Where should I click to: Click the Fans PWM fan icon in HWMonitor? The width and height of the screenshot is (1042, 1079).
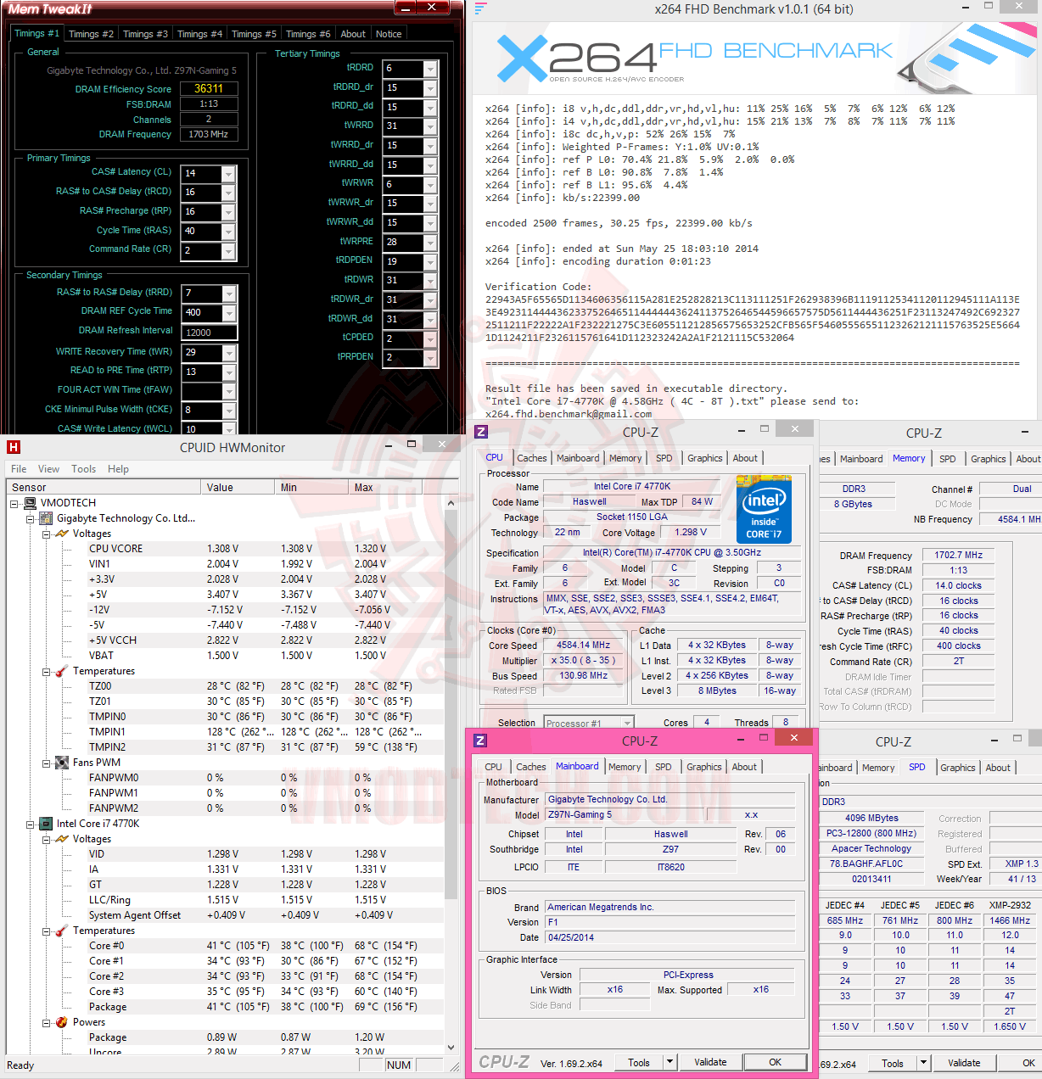61,763
